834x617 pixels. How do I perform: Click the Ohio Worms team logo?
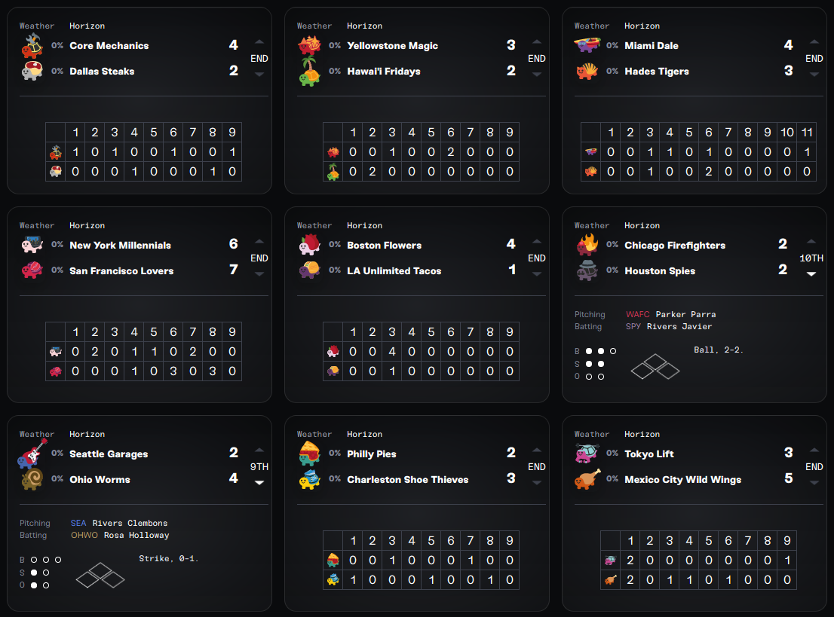(32, 479)
